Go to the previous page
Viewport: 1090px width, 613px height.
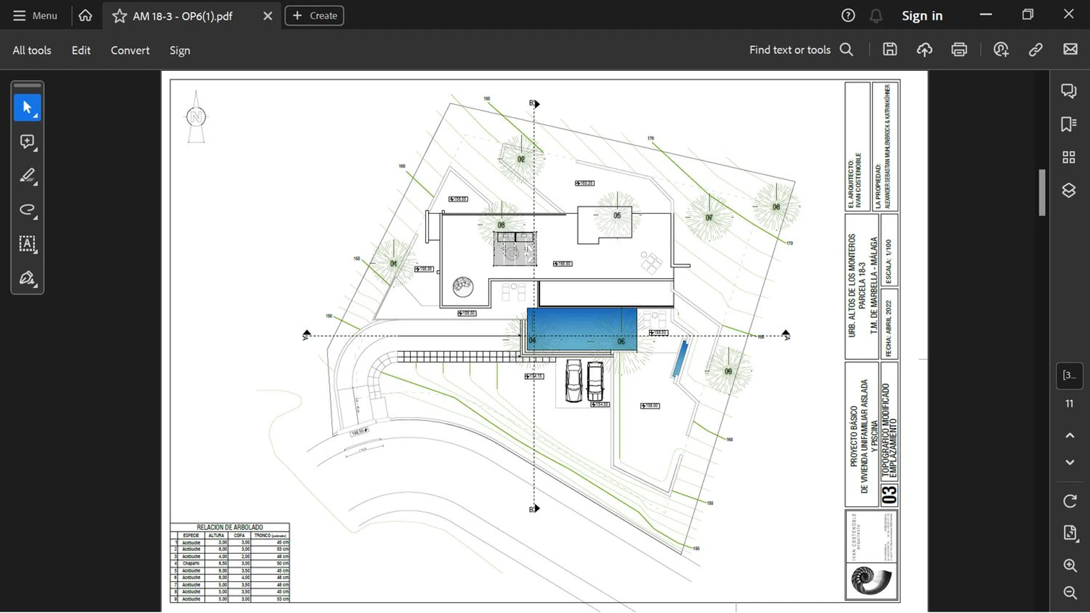1070,436
